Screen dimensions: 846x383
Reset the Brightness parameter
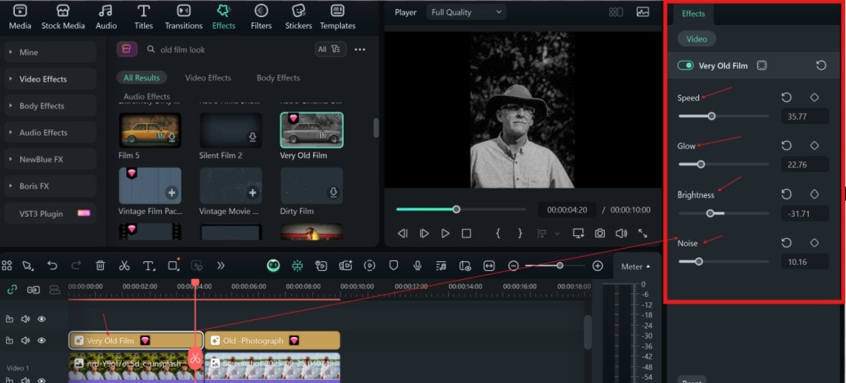(787, 194)
